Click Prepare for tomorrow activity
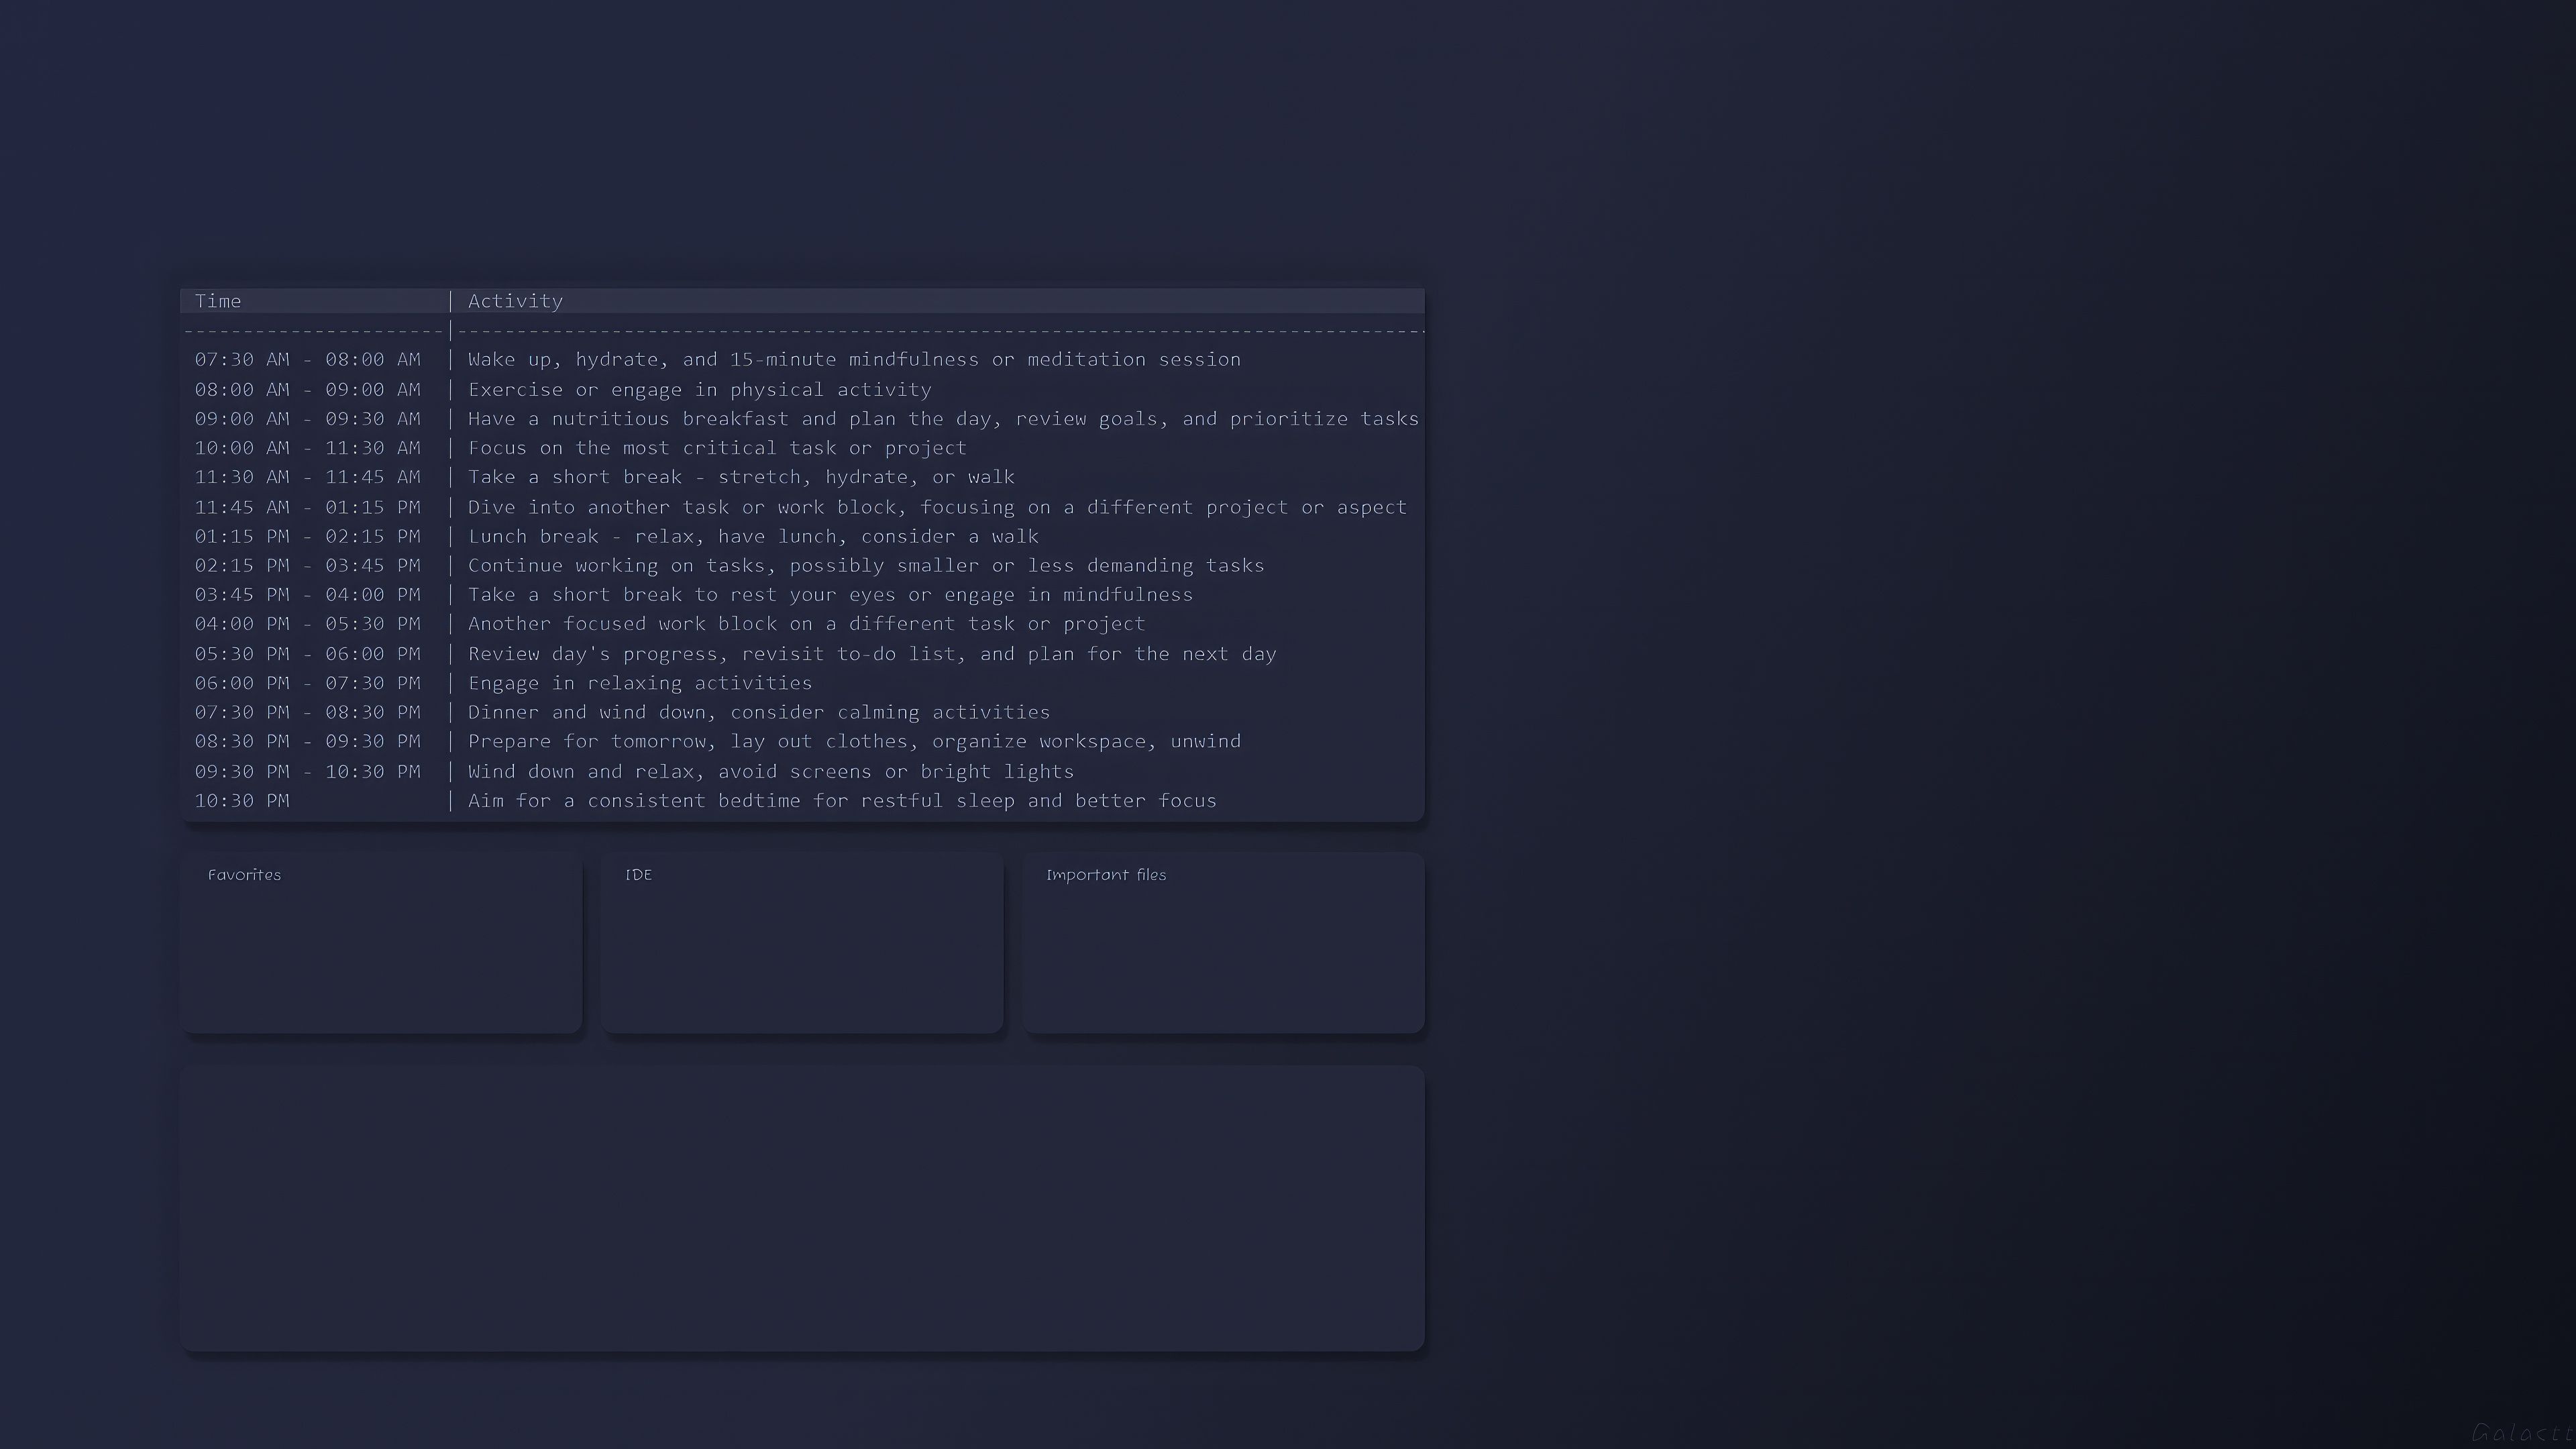 coord(854,741)
